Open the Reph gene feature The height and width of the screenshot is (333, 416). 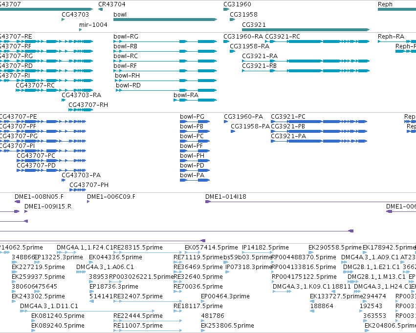point(397,9)
